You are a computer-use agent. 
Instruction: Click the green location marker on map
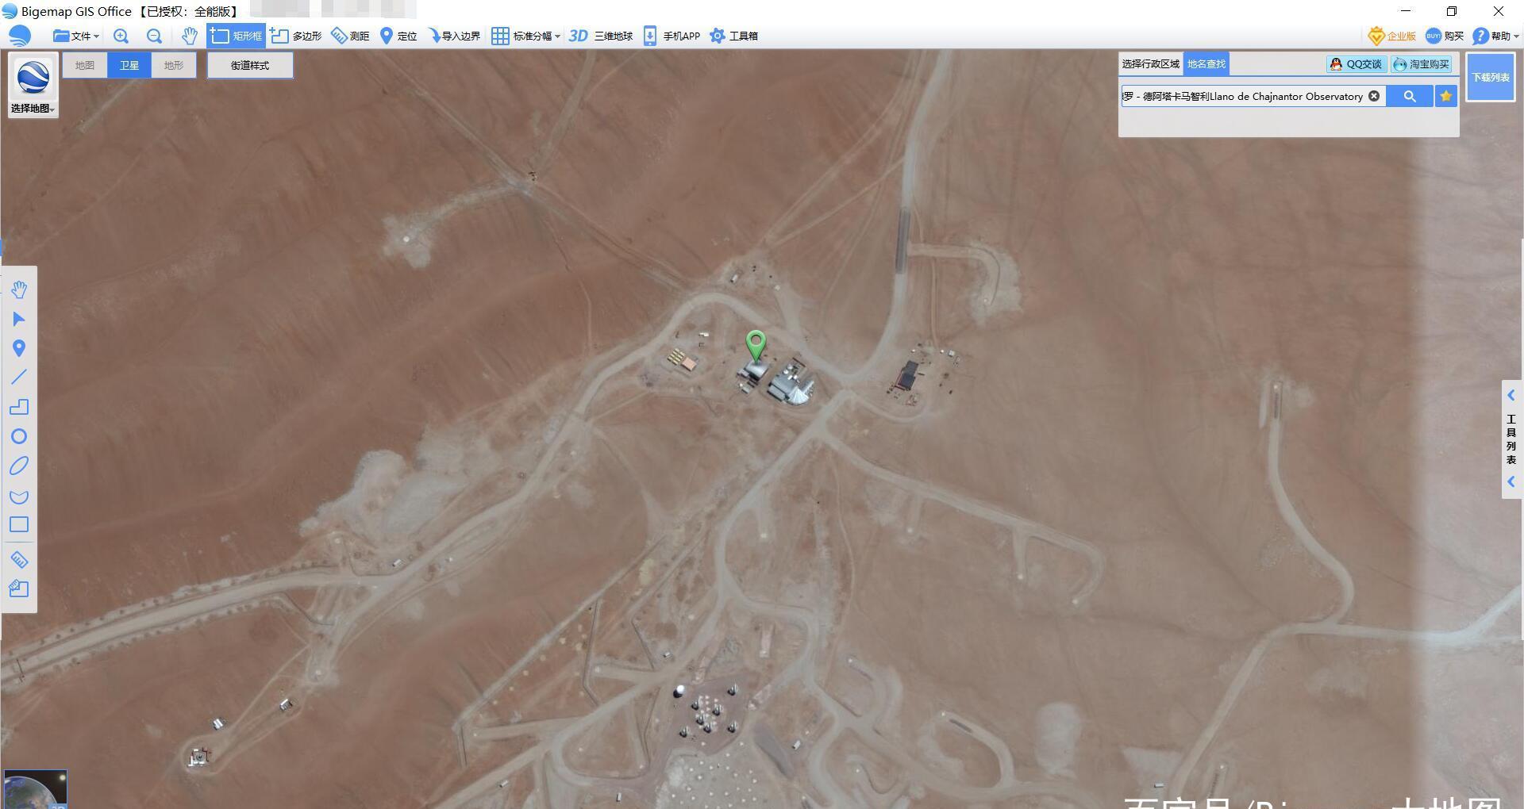(756, 345)
